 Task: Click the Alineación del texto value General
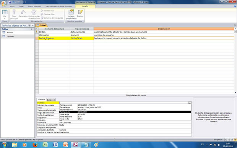tap(63, 130)
